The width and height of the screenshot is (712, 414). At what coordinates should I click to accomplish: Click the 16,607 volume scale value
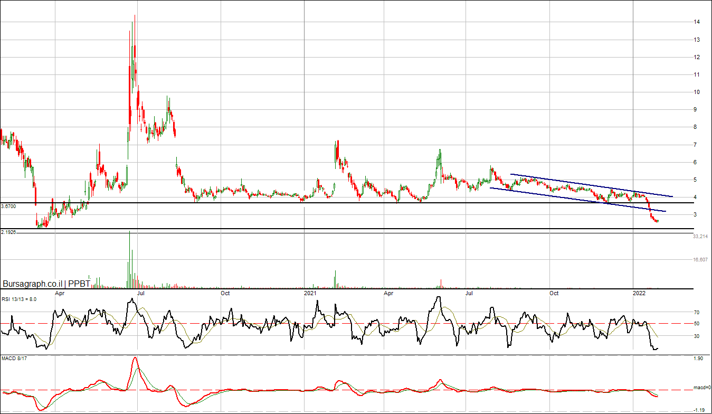click(x=700, y=260)
